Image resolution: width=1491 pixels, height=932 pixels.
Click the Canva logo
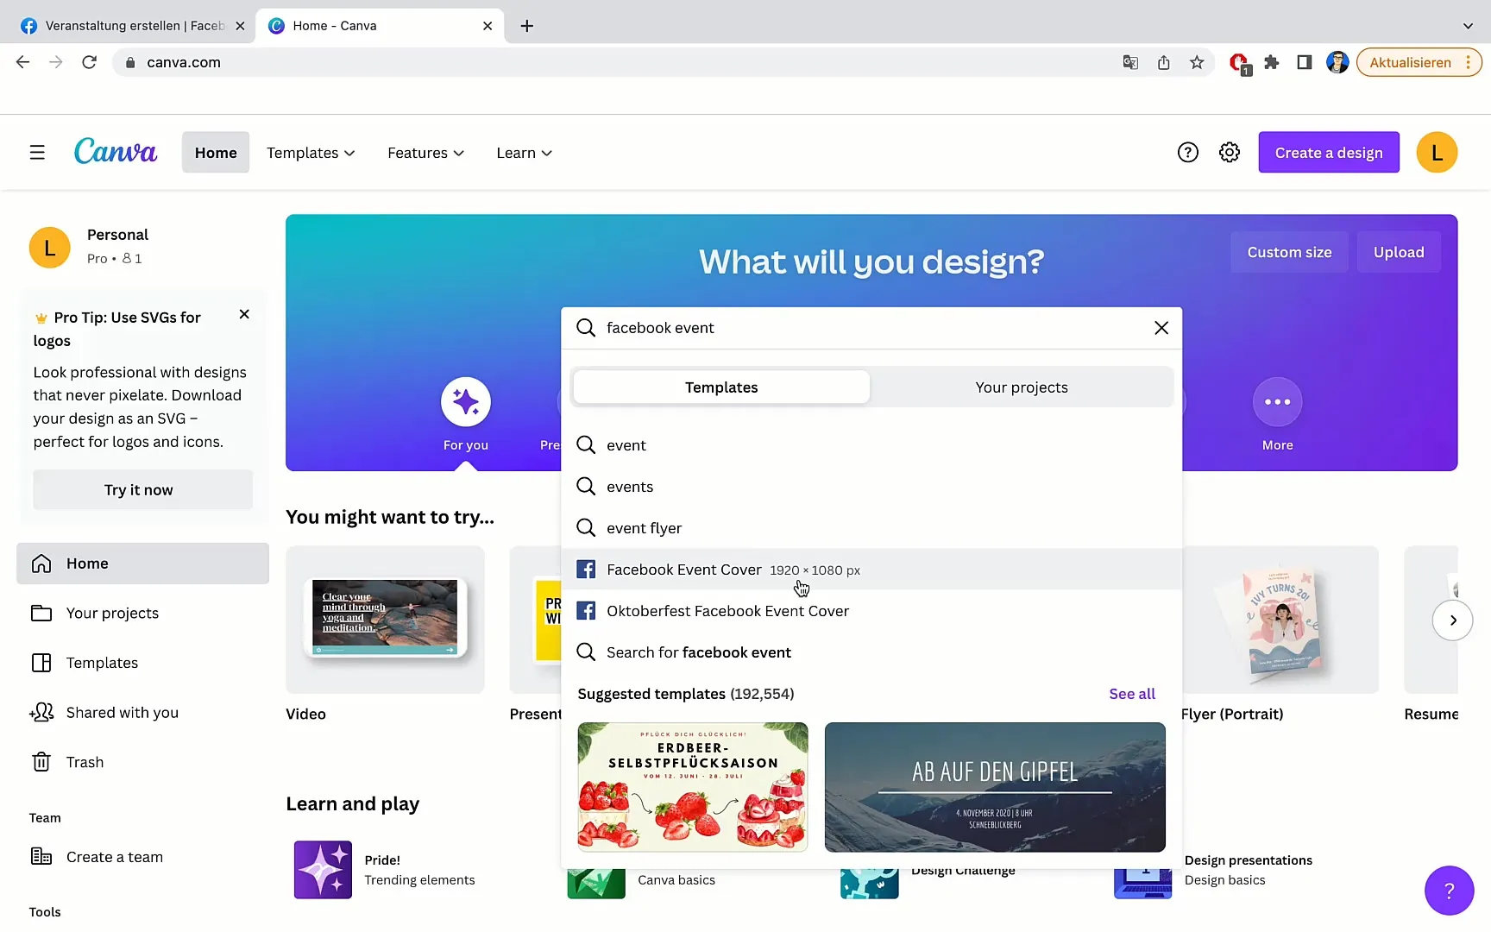(116, 152)
